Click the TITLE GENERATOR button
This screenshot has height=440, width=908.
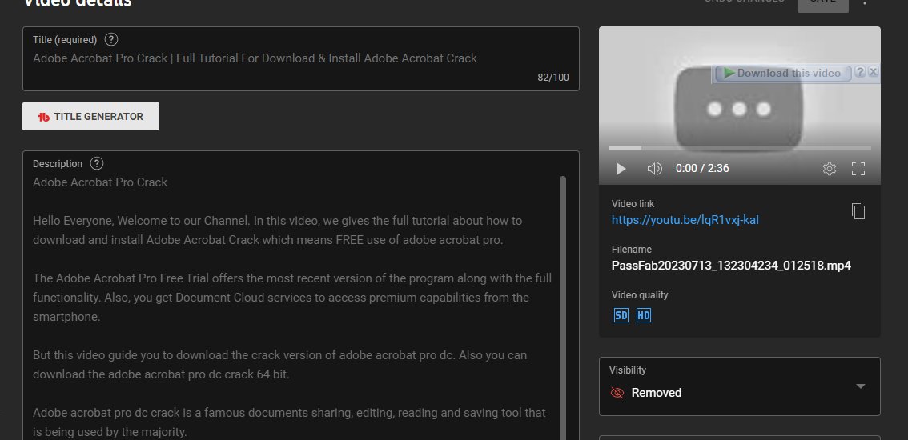[91, 116]
